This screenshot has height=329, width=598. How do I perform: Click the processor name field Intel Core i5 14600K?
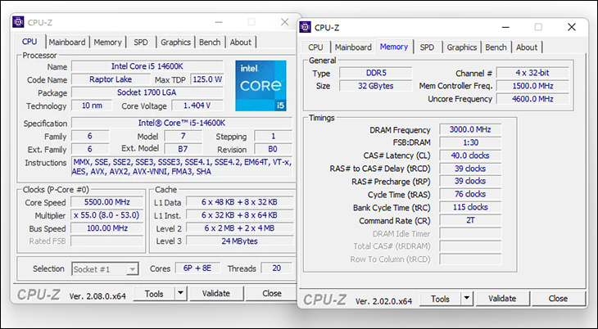coord(147,66)
